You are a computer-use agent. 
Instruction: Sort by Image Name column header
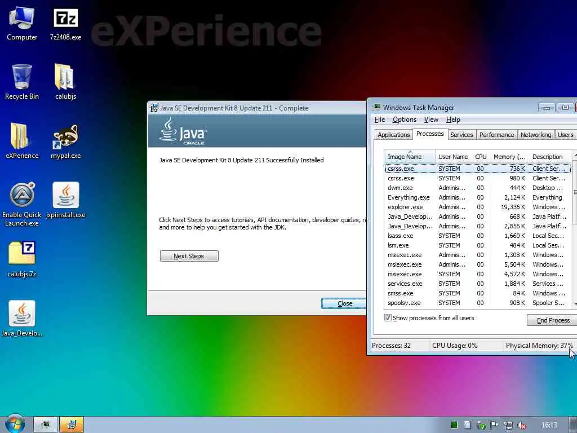pos(410,157)
